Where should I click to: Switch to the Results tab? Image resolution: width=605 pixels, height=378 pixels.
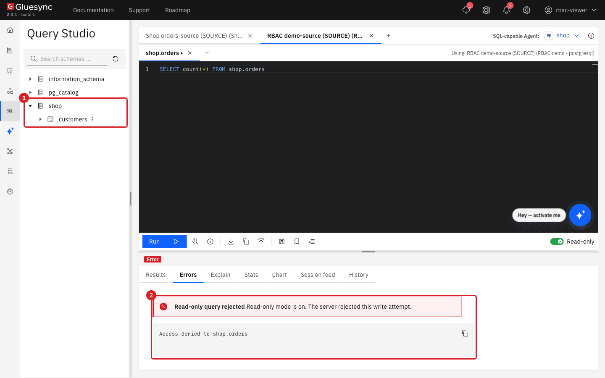(156, 275)
